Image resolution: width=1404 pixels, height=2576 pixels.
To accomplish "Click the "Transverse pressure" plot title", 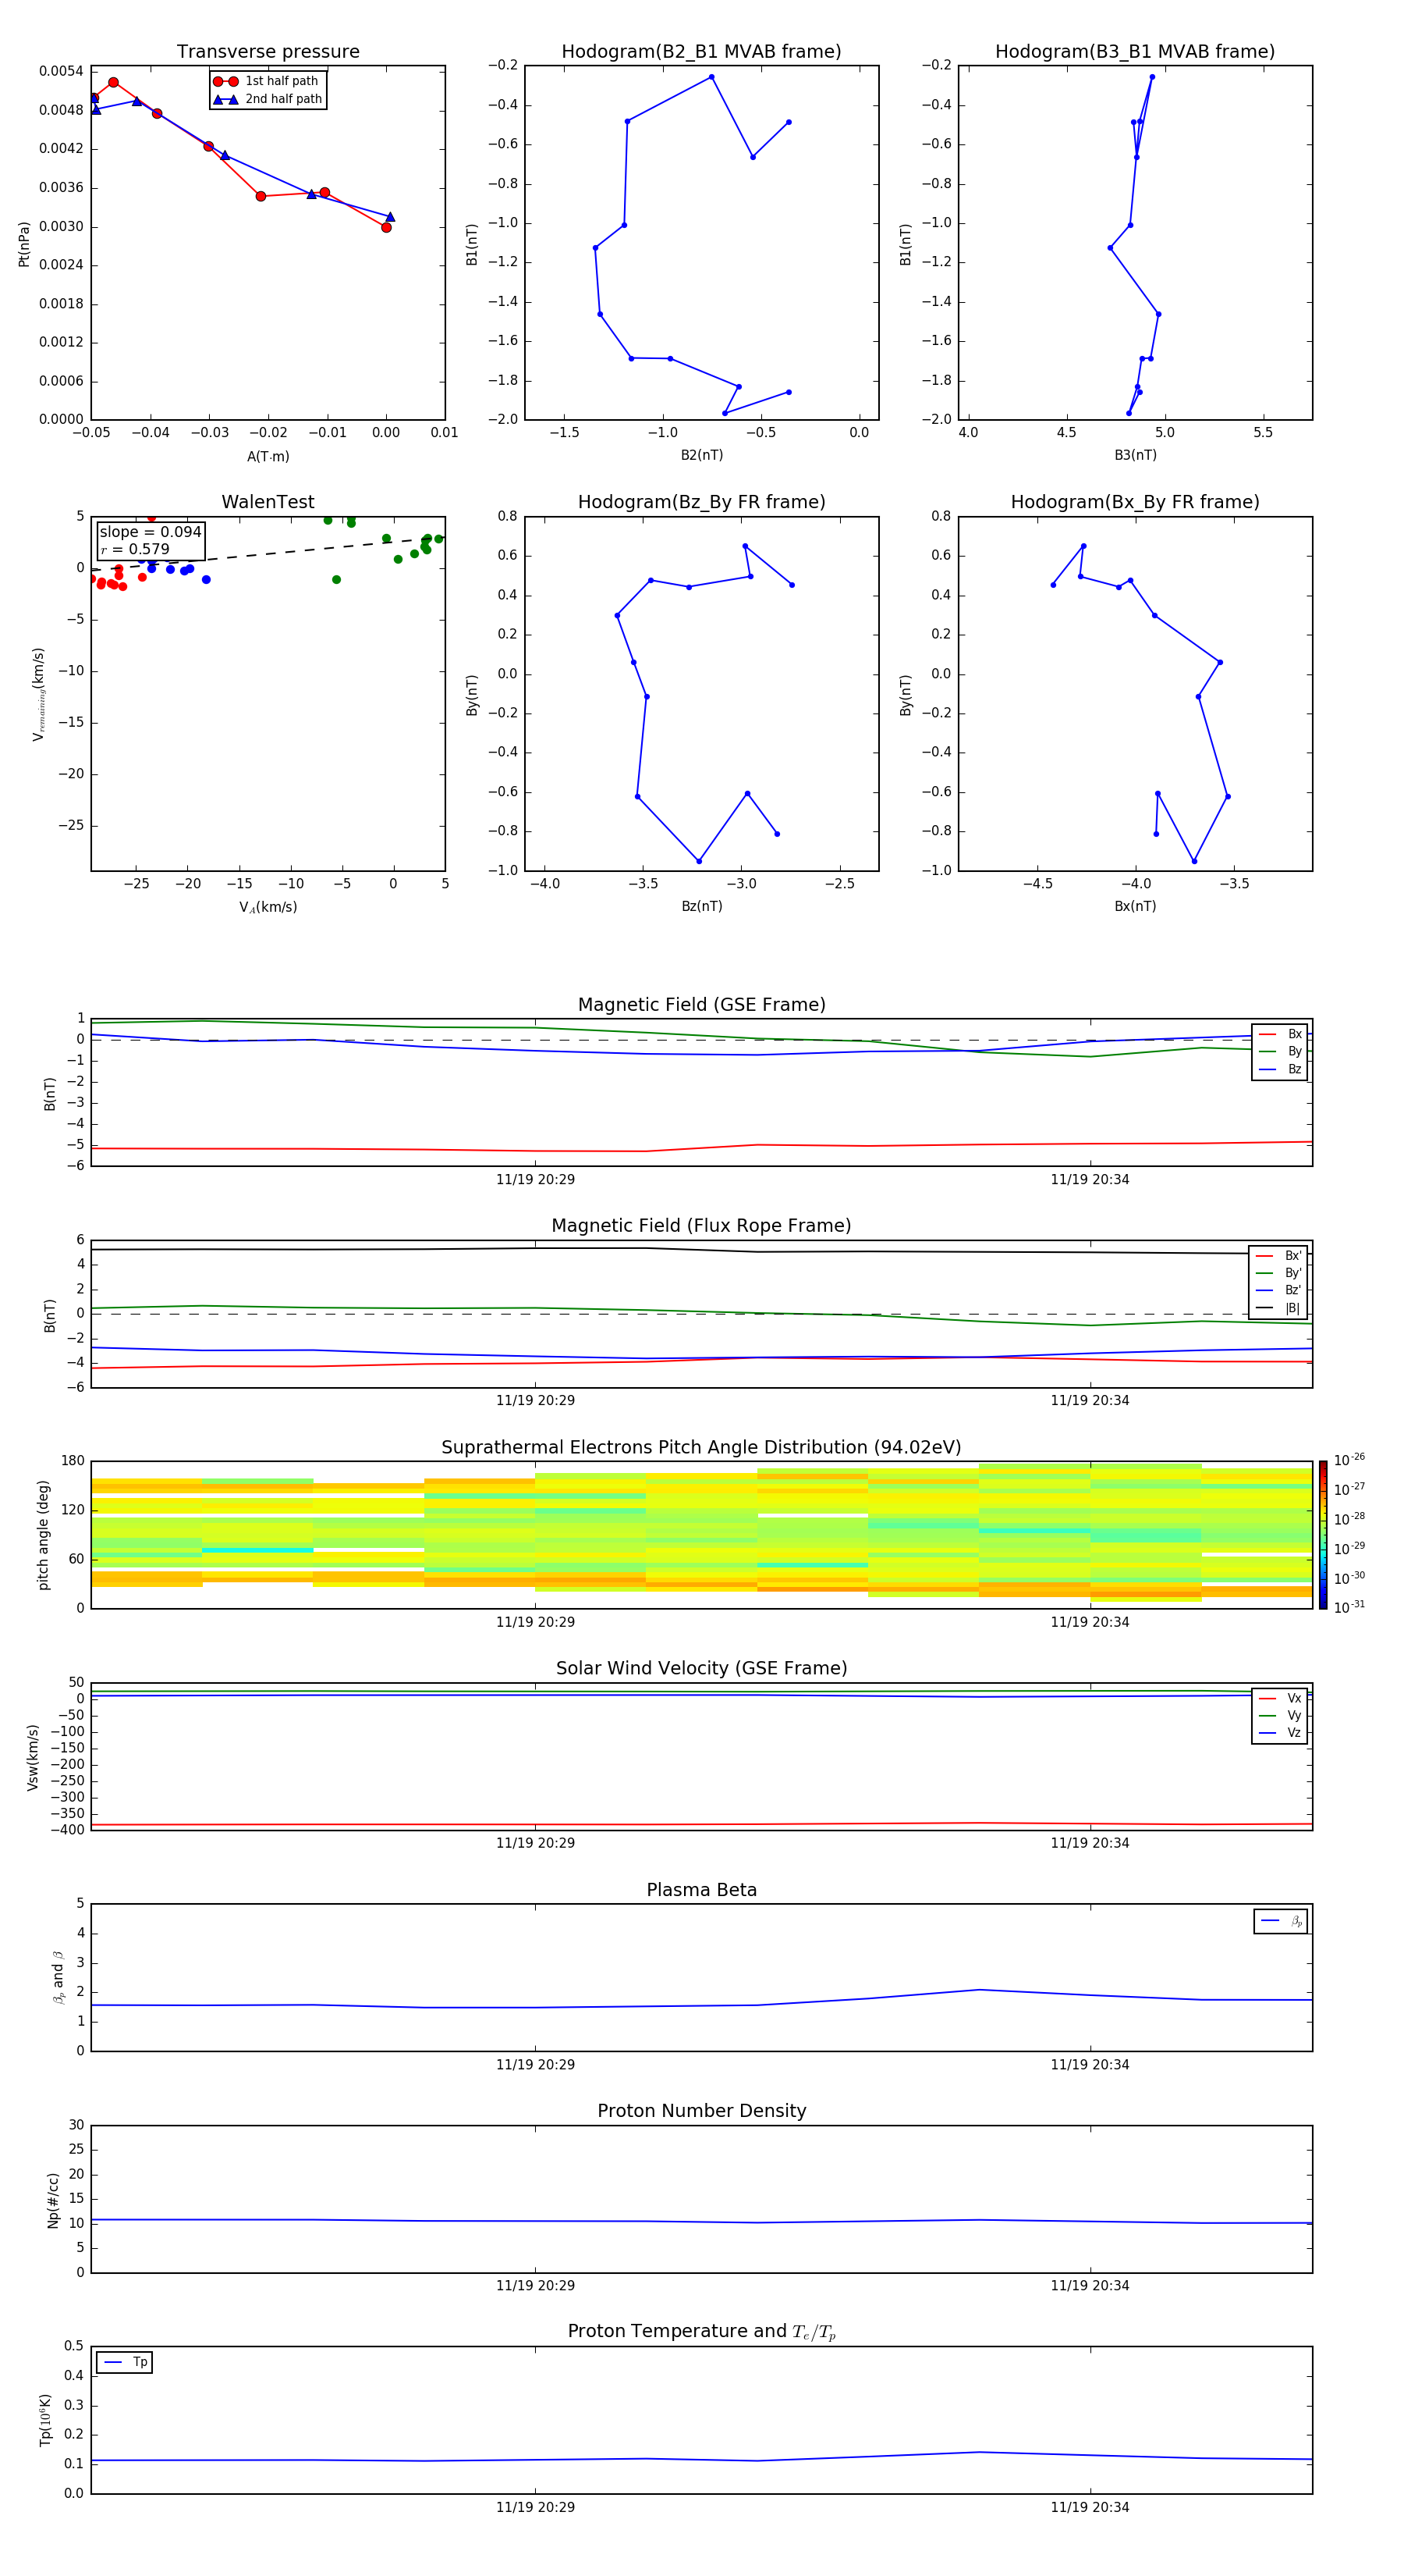I will 268,52.
